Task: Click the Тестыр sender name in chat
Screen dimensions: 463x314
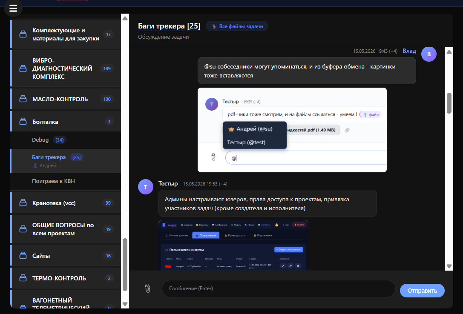Action: (x=168, y=183)
